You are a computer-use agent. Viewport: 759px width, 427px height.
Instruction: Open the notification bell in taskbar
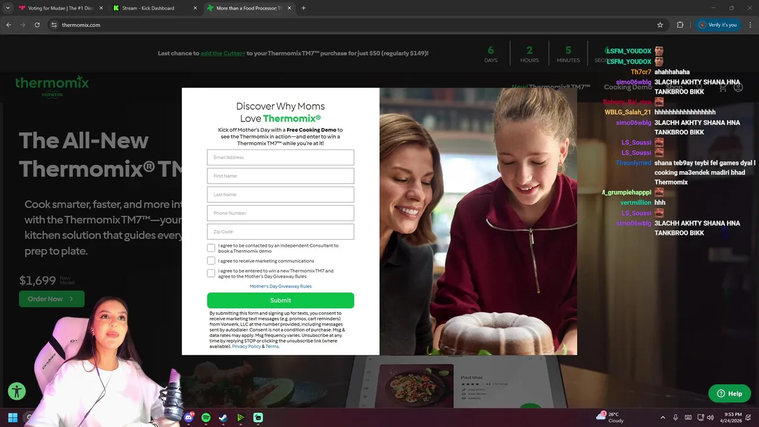coord(748,418)
